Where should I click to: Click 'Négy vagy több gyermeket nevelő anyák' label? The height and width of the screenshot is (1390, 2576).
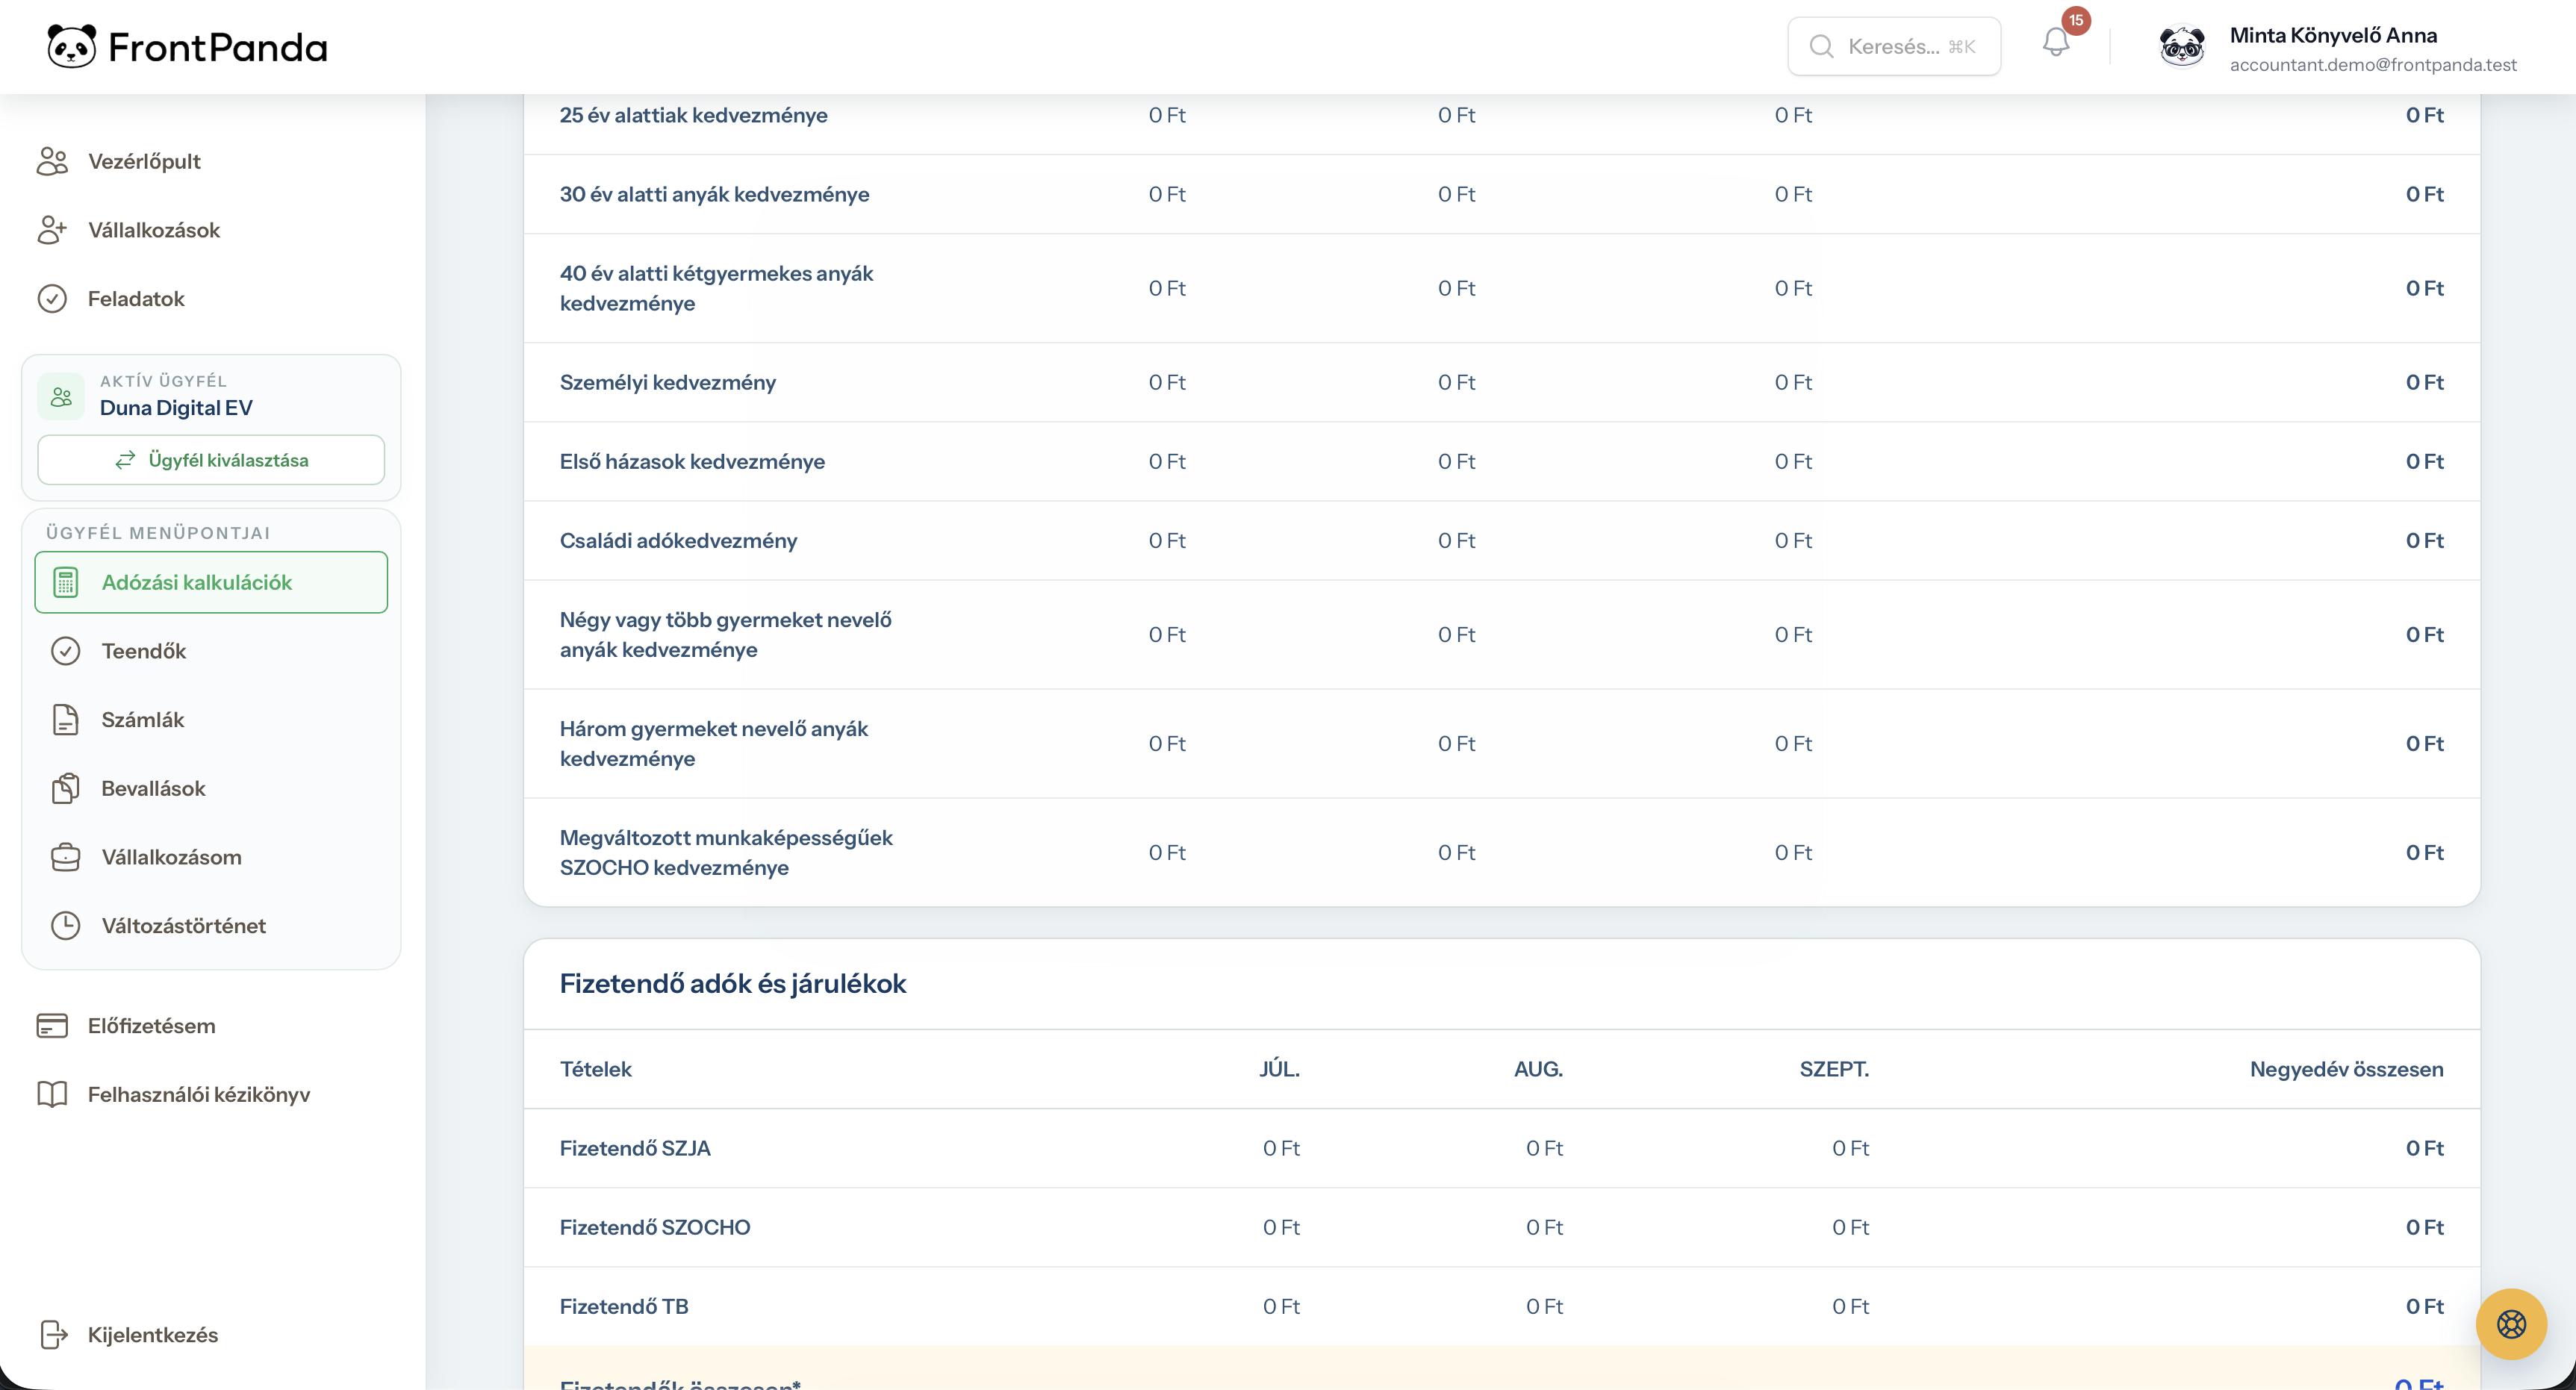725,634
